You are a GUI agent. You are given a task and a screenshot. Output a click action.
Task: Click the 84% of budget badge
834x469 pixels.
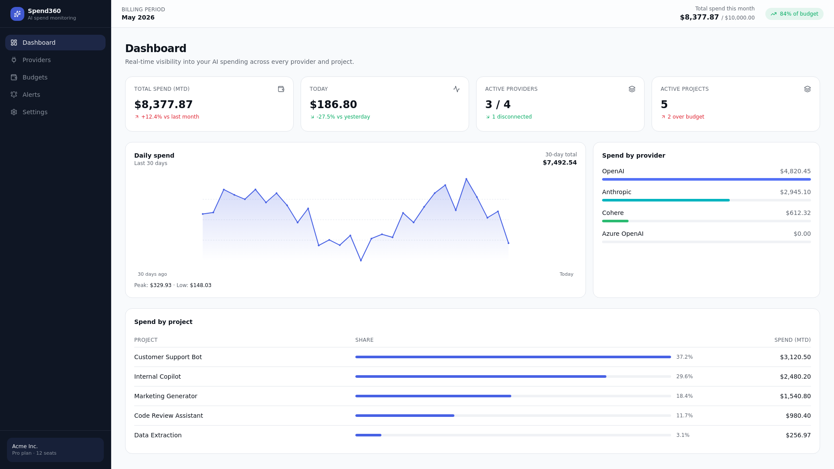point(794,14)
